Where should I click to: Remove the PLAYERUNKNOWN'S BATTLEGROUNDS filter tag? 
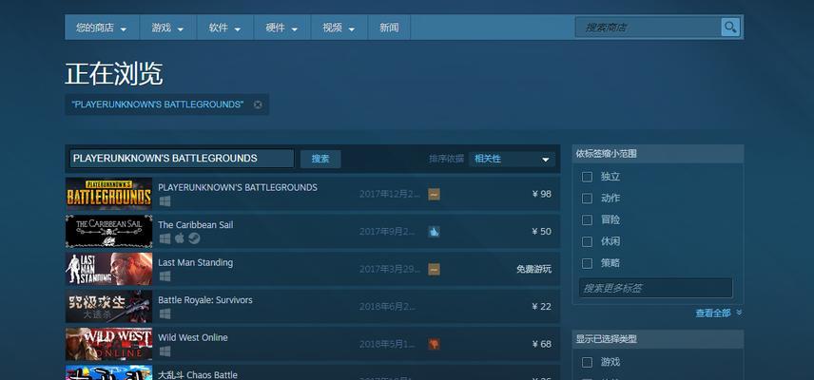(x=258, y=104)
